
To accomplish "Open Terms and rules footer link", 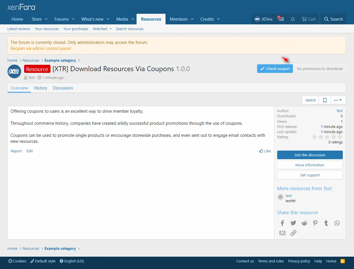I will (x=271, y=261).
